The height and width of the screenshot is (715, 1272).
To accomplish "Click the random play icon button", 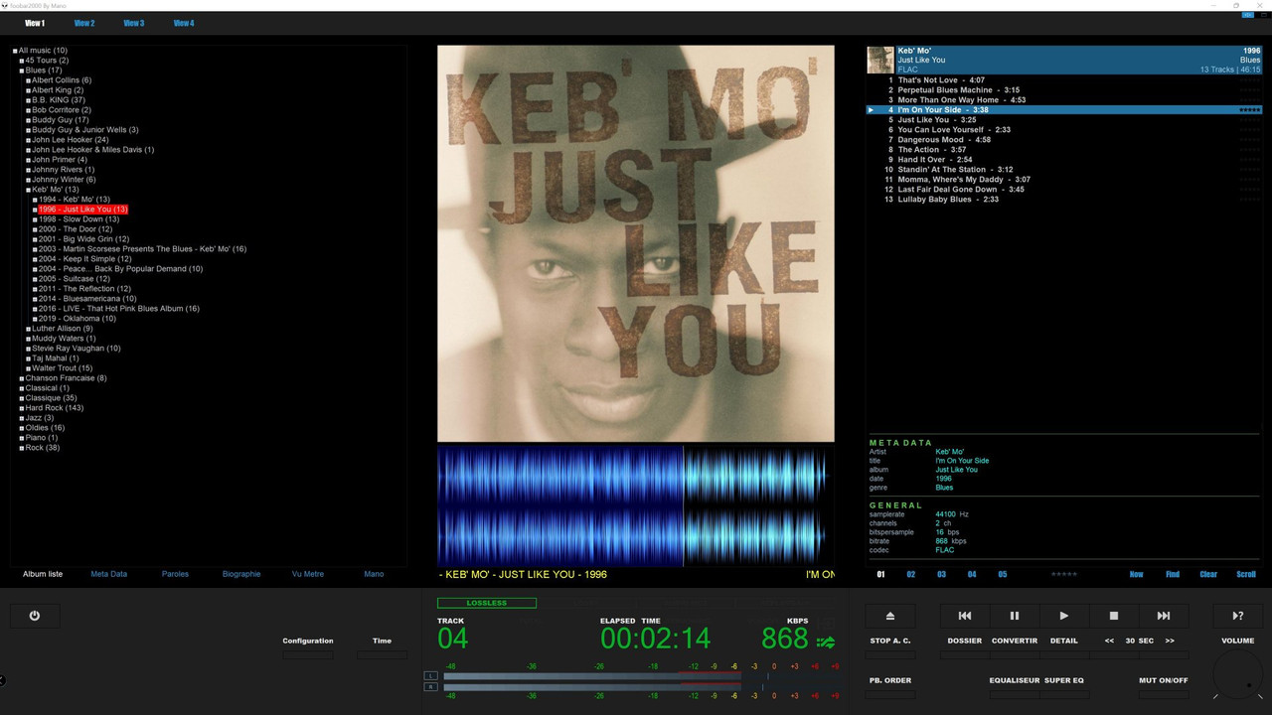I will coord(1238,616).
